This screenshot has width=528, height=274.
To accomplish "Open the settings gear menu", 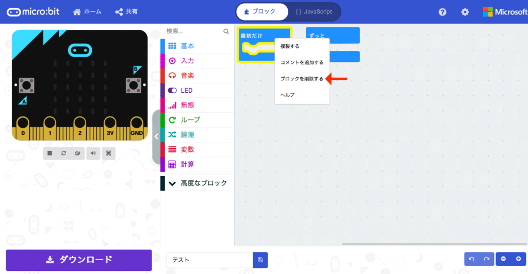I will 465,12.
